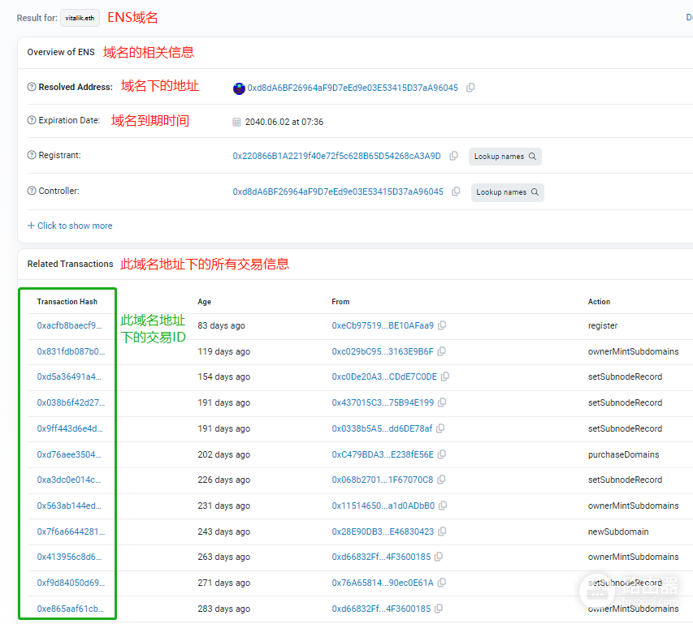Open transaction 0xd76aee3504...

click(69, 454)
